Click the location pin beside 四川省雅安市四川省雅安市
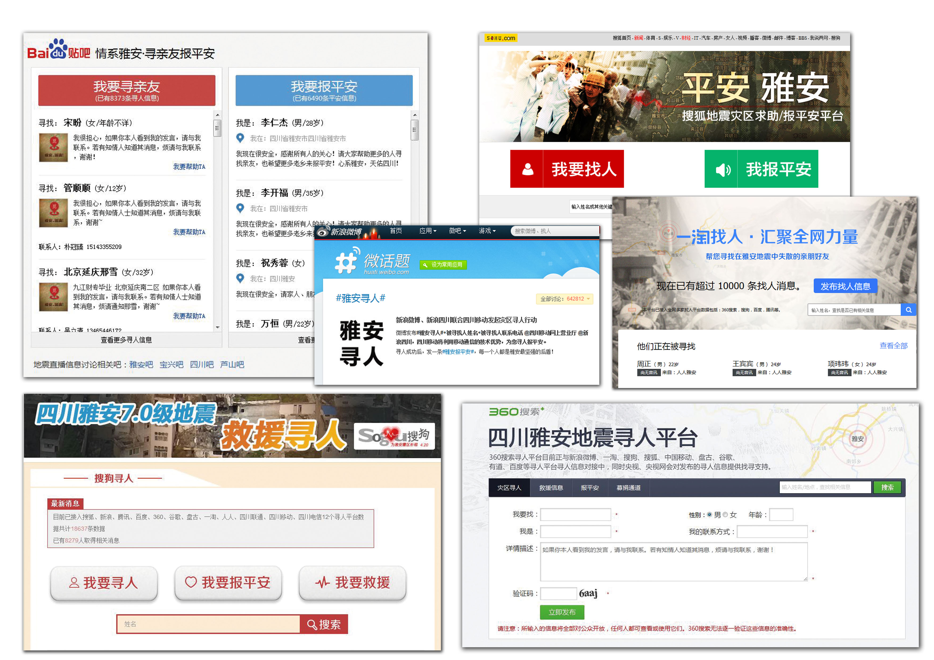934x660 pixels. point(240,138)
